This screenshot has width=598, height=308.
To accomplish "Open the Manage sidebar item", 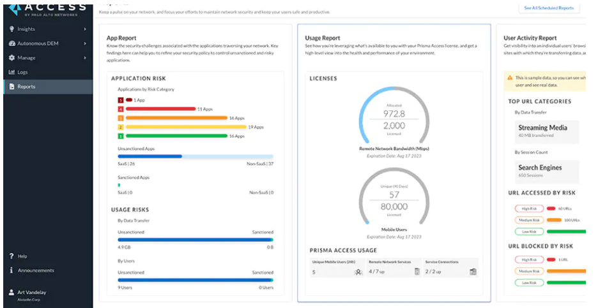I will click(48, 58).
